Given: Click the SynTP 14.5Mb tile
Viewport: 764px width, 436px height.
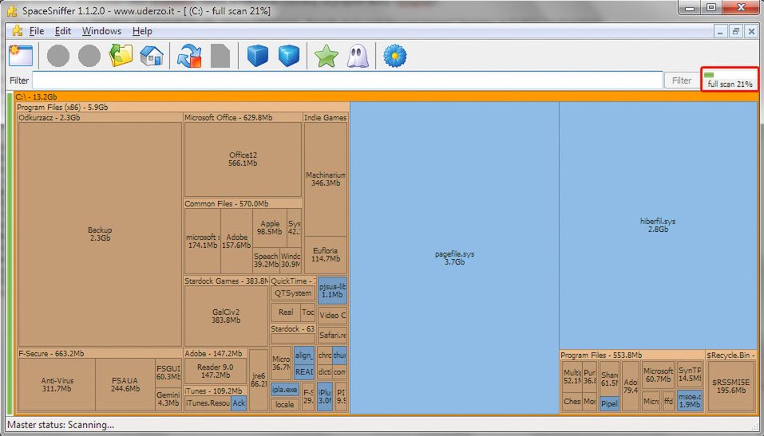Looking at the screenshot, I should coord(690,374).
